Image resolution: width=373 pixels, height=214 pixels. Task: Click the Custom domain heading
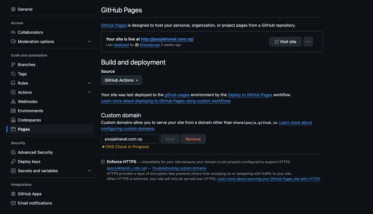tap(121, 115)
